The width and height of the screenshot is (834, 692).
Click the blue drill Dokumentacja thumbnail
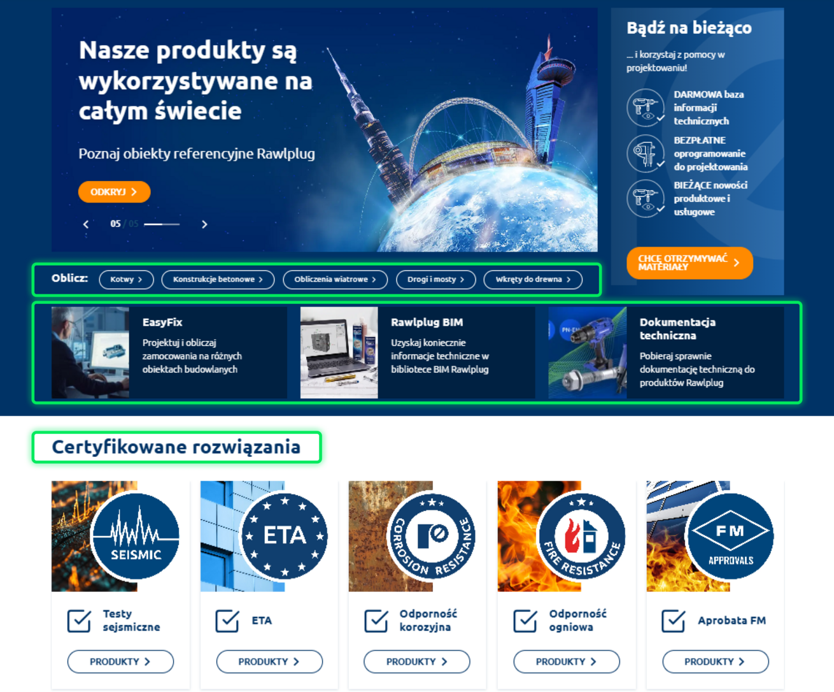588,352
